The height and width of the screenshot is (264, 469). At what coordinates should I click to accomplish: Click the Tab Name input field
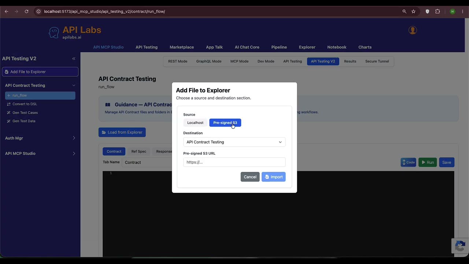coord(147,162)
